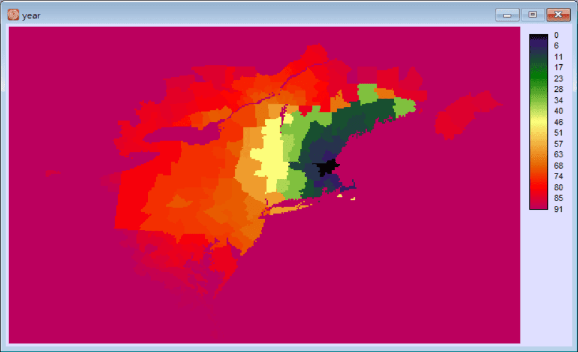Screen dimensions: 578x352
Task: Click the legend value 28
Action: coord(558,89)
